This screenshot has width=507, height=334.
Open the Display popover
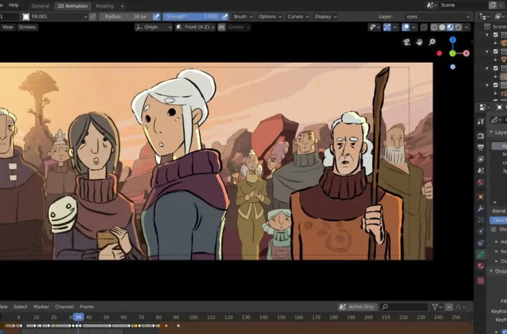325,17
